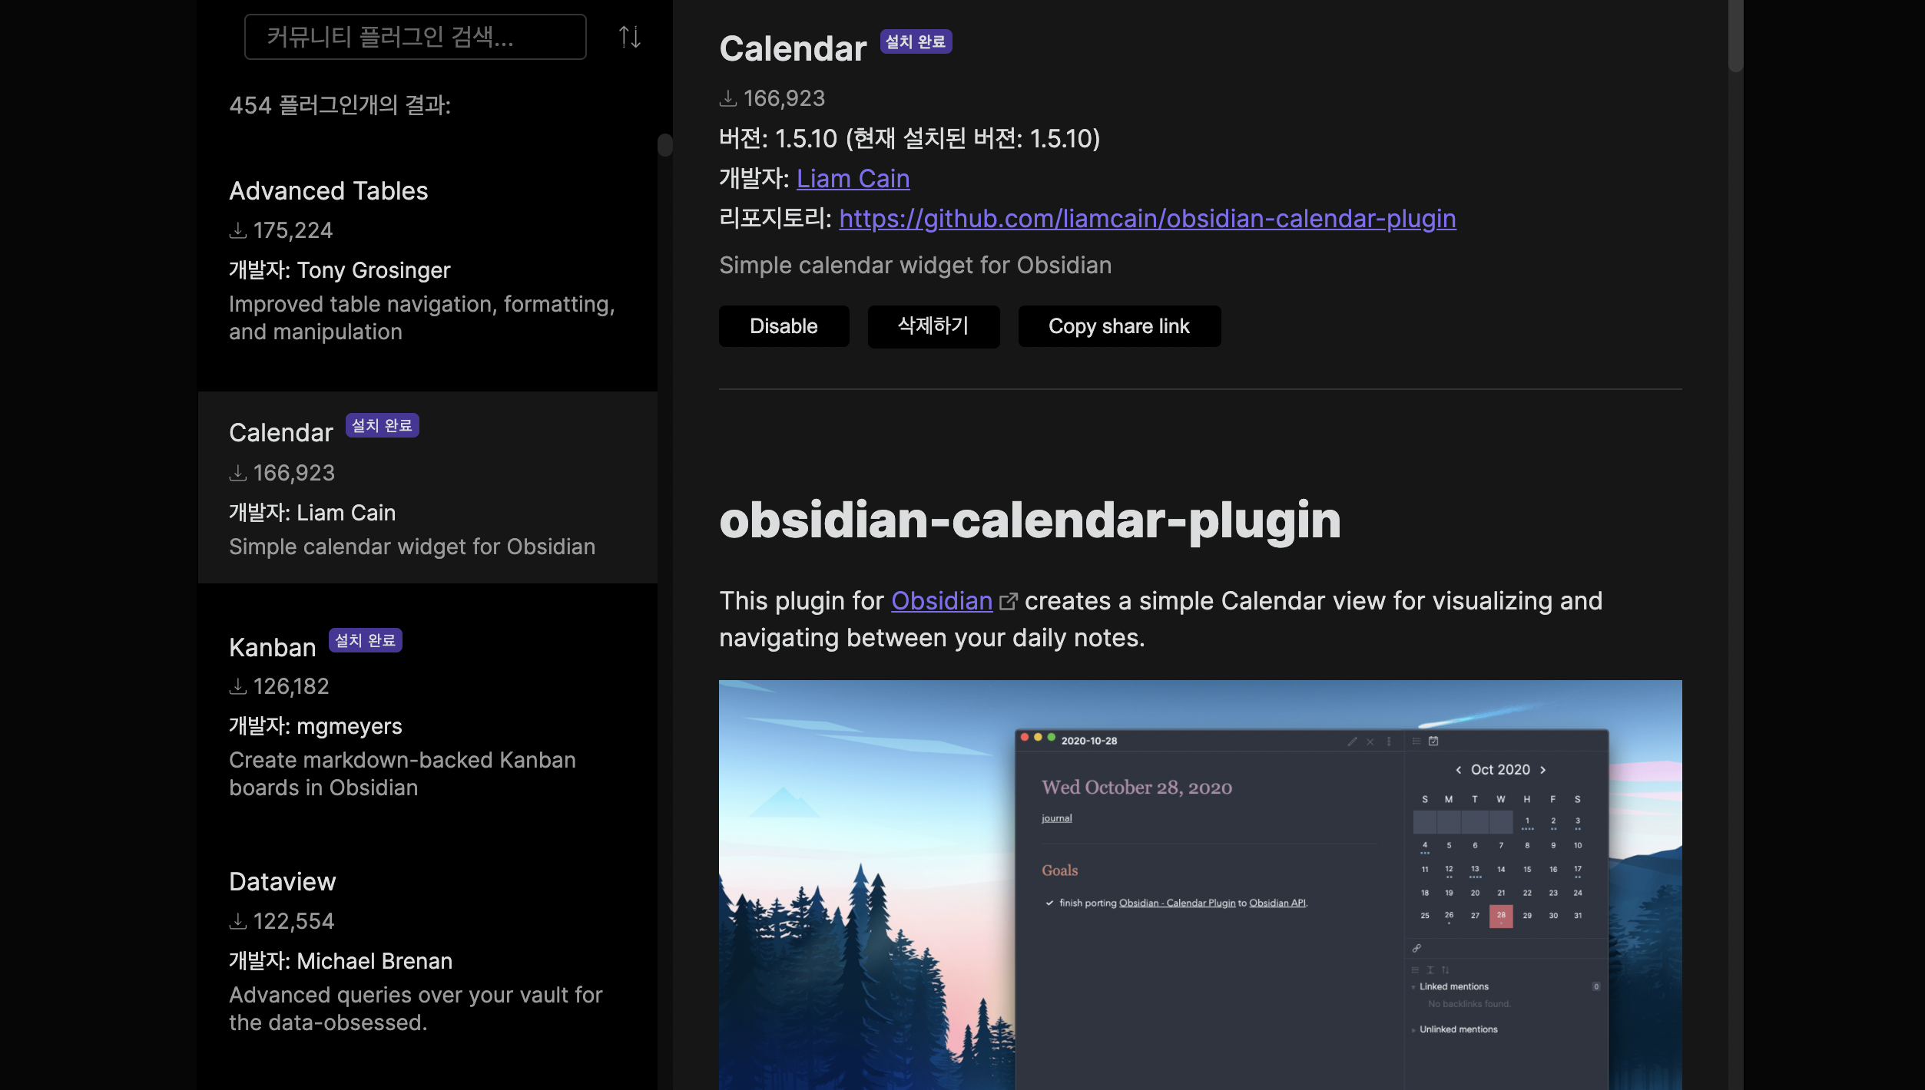1925x1090 pixels.
Task: Follow the Obsidian link in the readme
Action: [x=941, y=601]
